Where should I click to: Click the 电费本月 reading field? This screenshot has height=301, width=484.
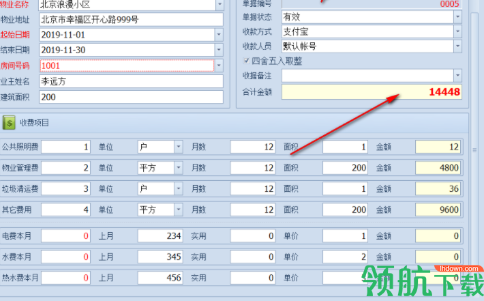pyautogui.click(x=65, y=235)
